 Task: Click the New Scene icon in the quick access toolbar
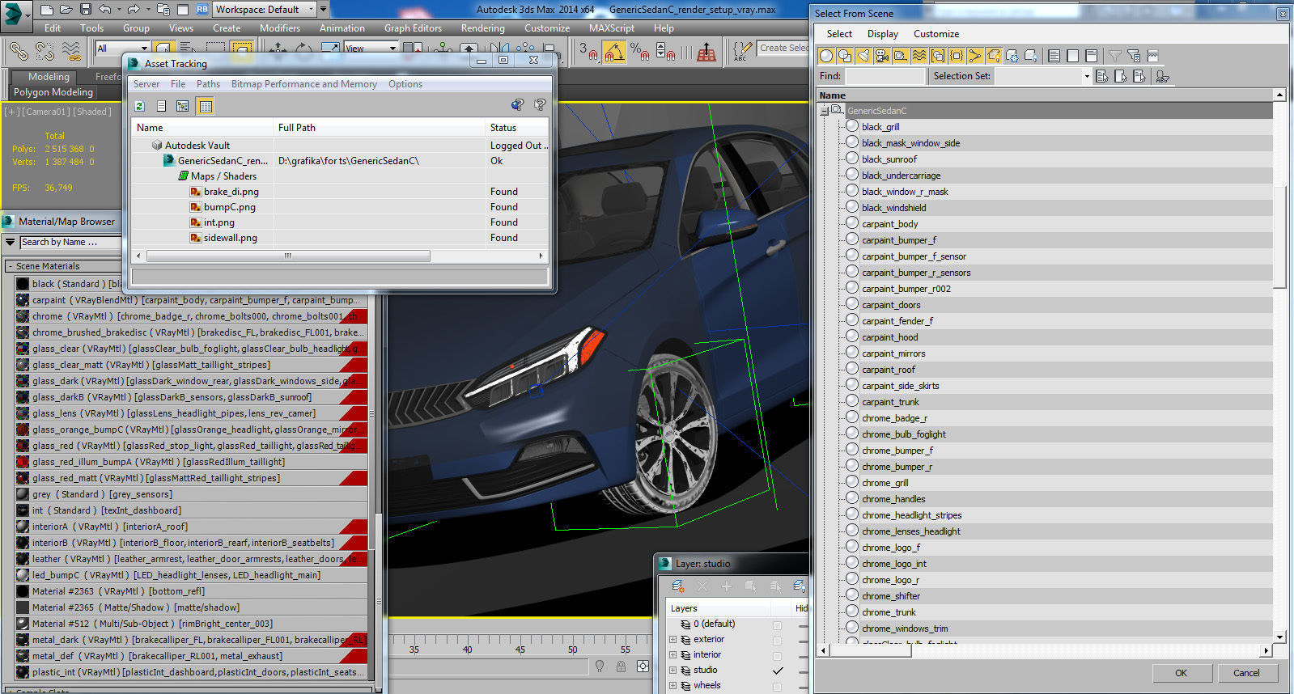pos(47,10)
